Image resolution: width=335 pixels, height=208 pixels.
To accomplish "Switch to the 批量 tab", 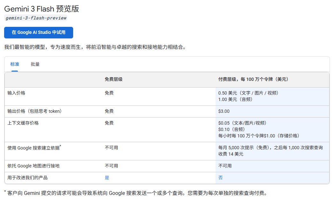I will click(x=35, y=64).
